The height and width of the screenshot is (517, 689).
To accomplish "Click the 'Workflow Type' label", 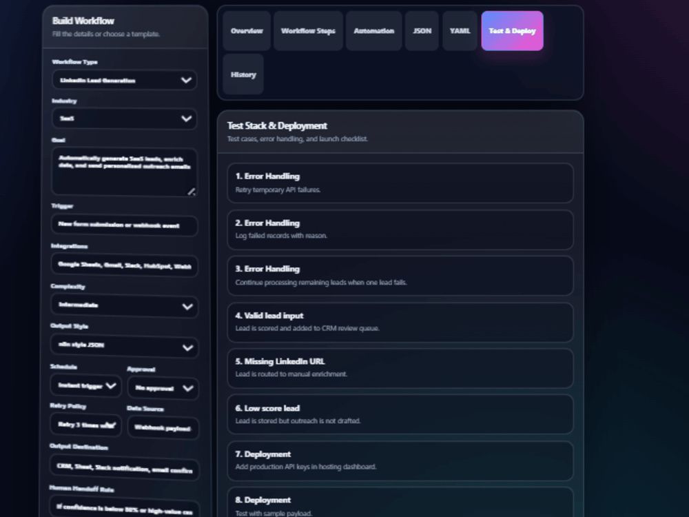I will (x=74, y=62).
